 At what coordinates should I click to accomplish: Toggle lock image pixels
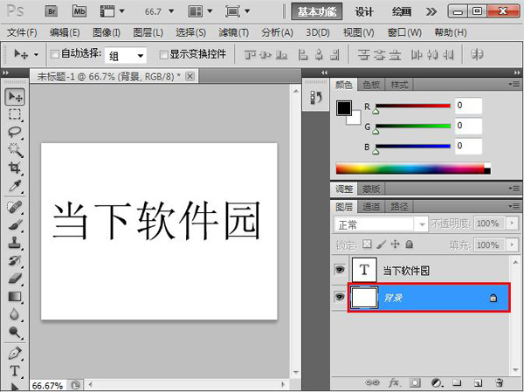381,244
